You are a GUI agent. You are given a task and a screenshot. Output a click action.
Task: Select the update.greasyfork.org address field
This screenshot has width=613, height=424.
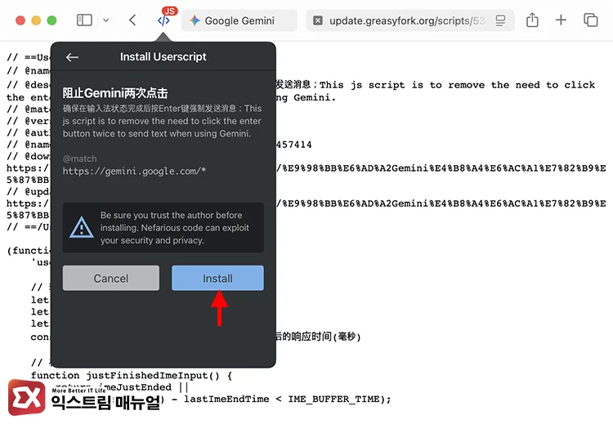tap(410, 20)
